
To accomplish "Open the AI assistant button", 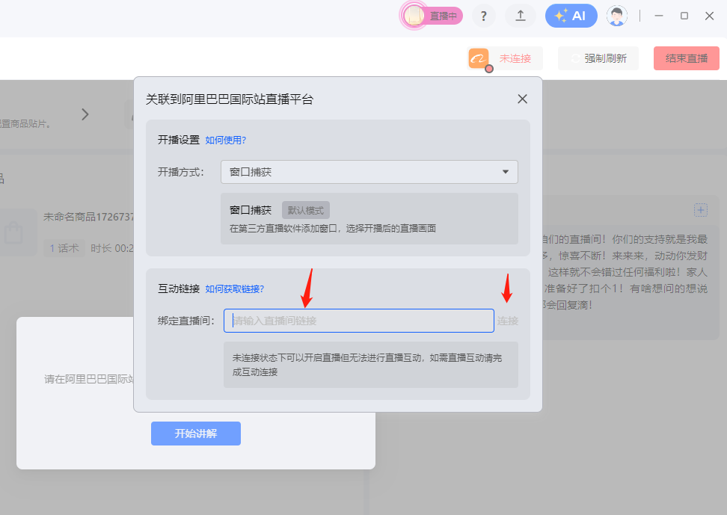I will 571,16.
